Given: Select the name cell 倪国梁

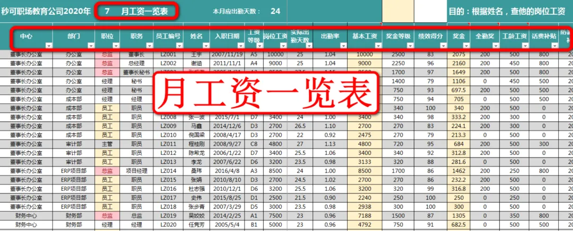Looking at the screenshot, I should click(x=197, y=135).
